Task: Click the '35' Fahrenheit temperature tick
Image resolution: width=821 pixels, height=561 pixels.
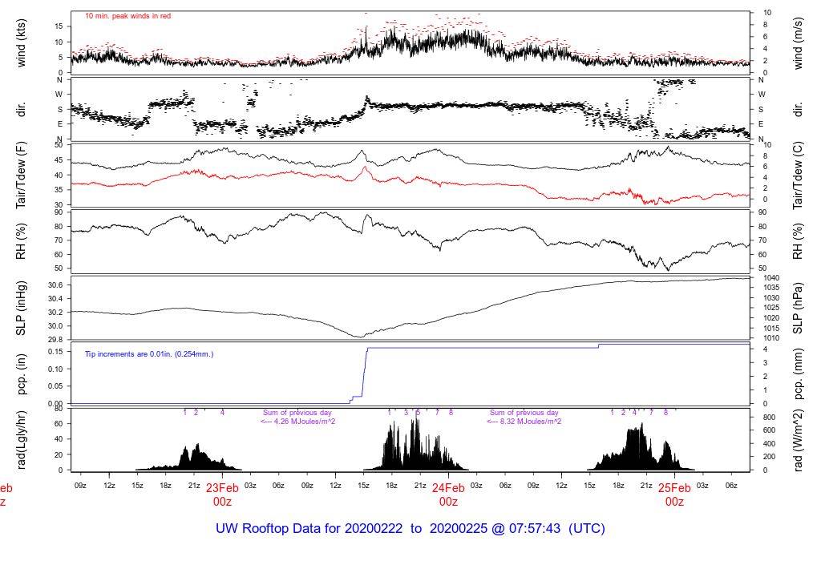Action: coord(59,191)
